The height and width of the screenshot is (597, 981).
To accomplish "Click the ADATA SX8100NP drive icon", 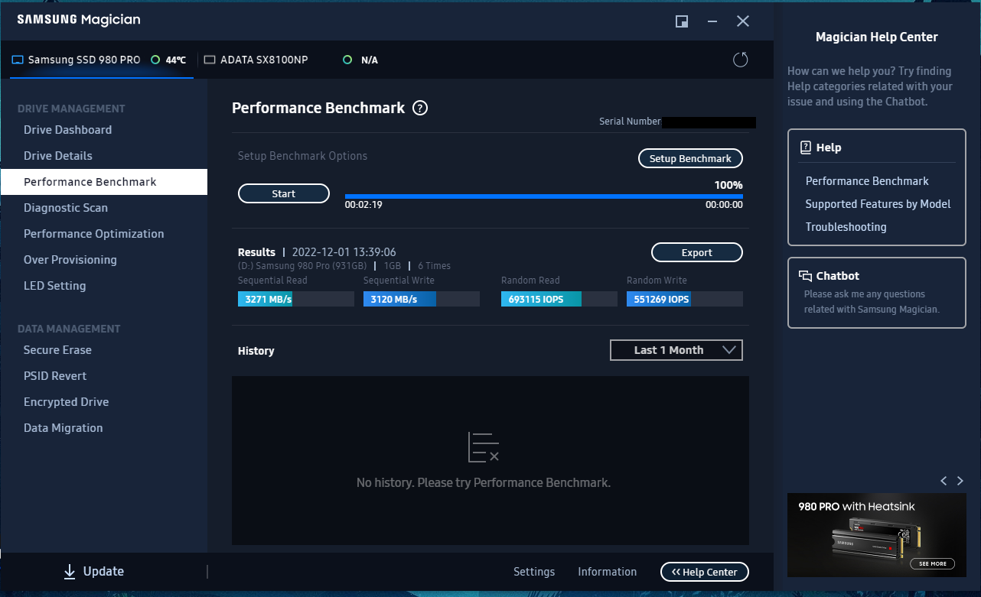I will click(x=210, y=60).
